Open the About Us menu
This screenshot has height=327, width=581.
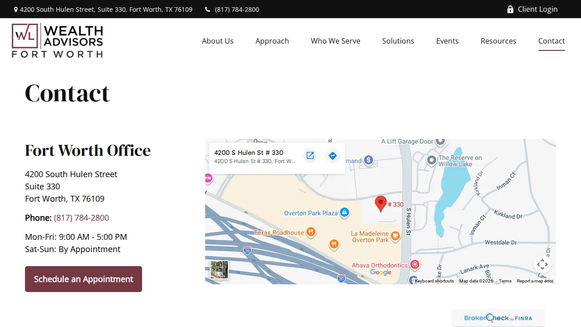[218, 41]
